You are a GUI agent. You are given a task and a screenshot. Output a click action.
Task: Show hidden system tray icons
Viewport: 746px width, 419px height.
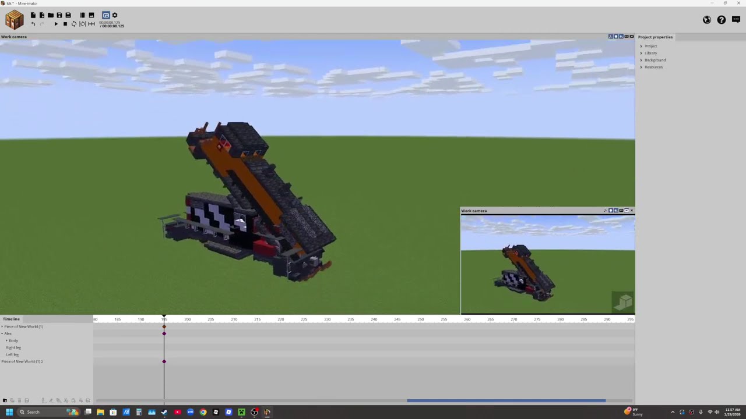(673, 412)
